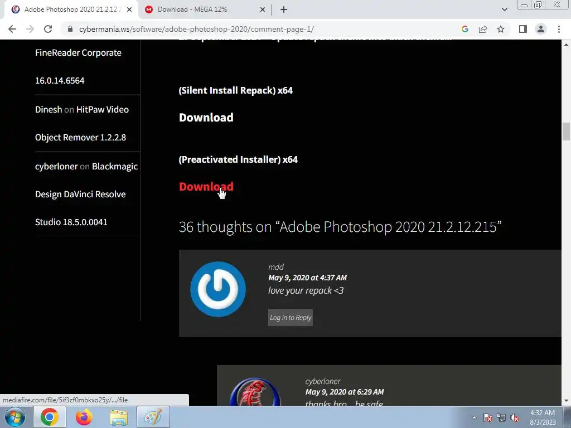Launch Firefox from the taskbar

coord(84,417)
